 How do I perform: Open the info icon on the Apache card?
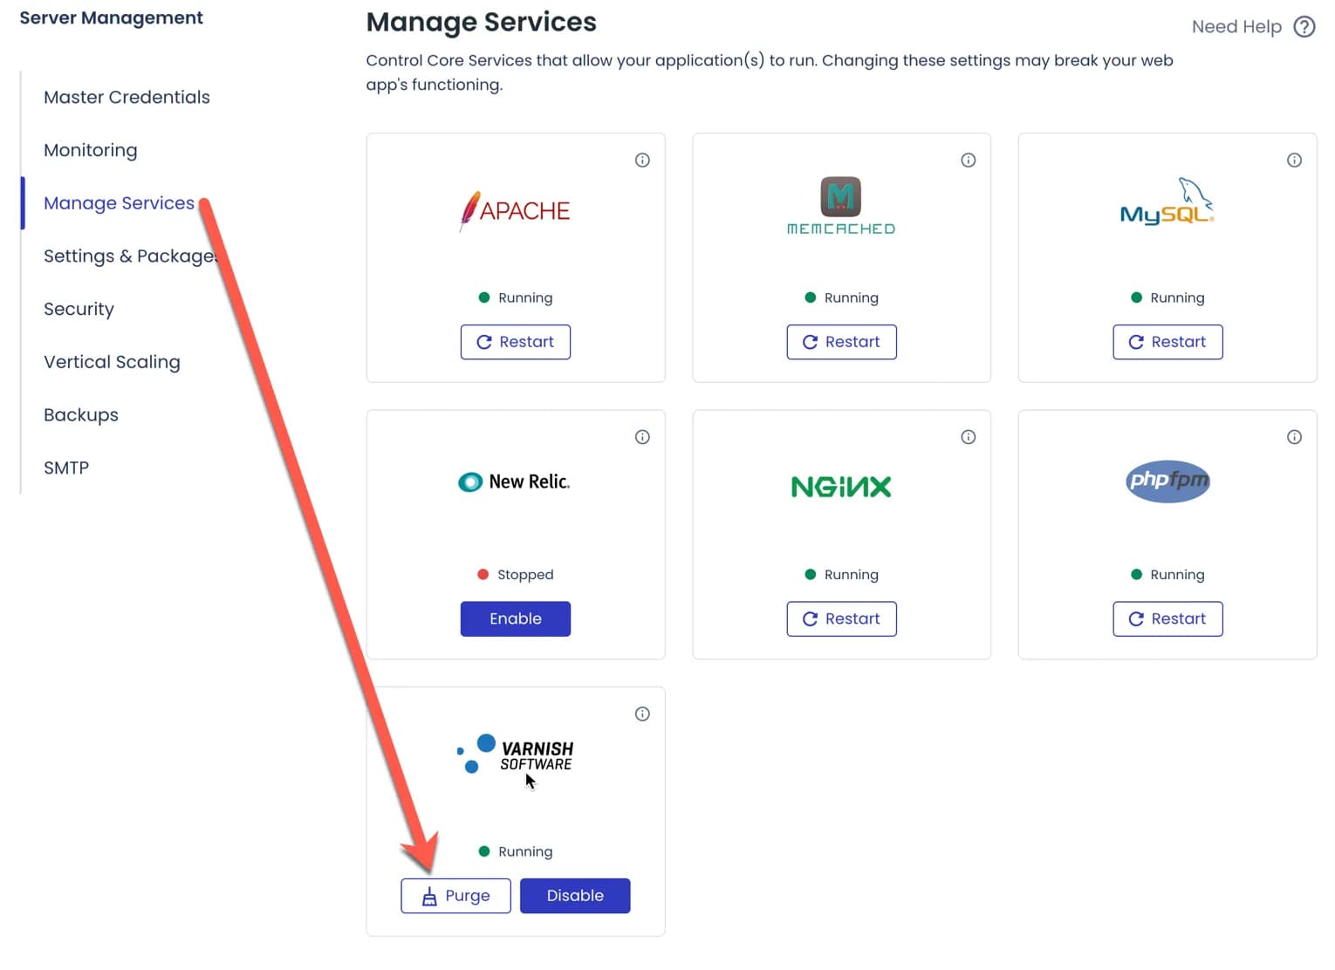642,160
